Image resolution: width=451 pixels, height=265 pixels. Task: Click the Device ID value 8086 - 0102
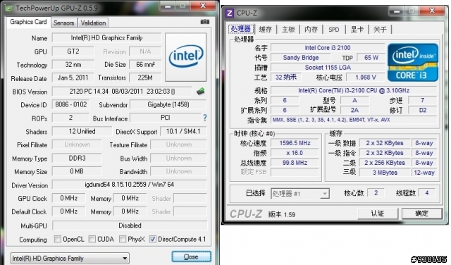(70, 104)
